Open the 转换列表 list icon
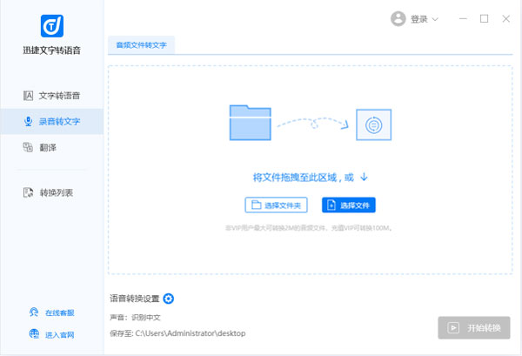The image size is (522, 356). (x=29, y=191)
